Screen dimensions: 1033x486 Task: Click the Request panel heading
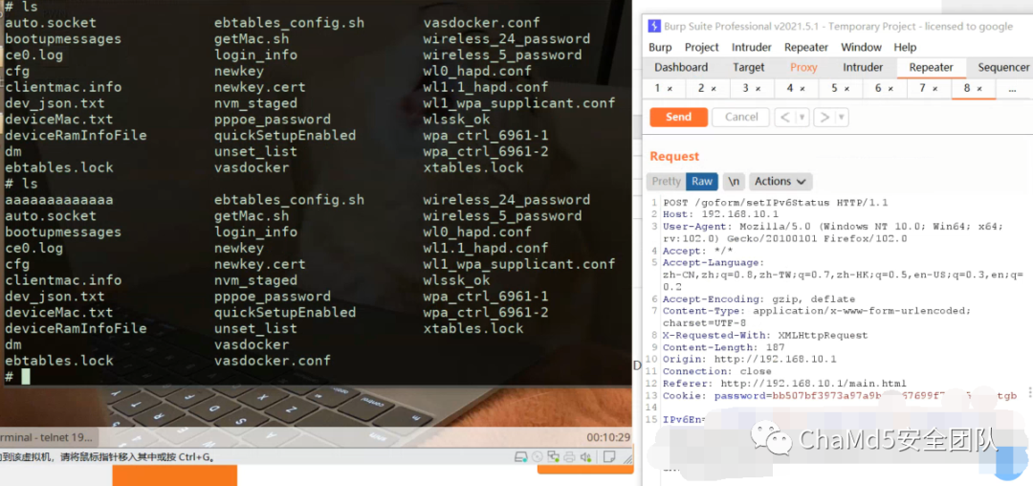[x=674, y=156]
